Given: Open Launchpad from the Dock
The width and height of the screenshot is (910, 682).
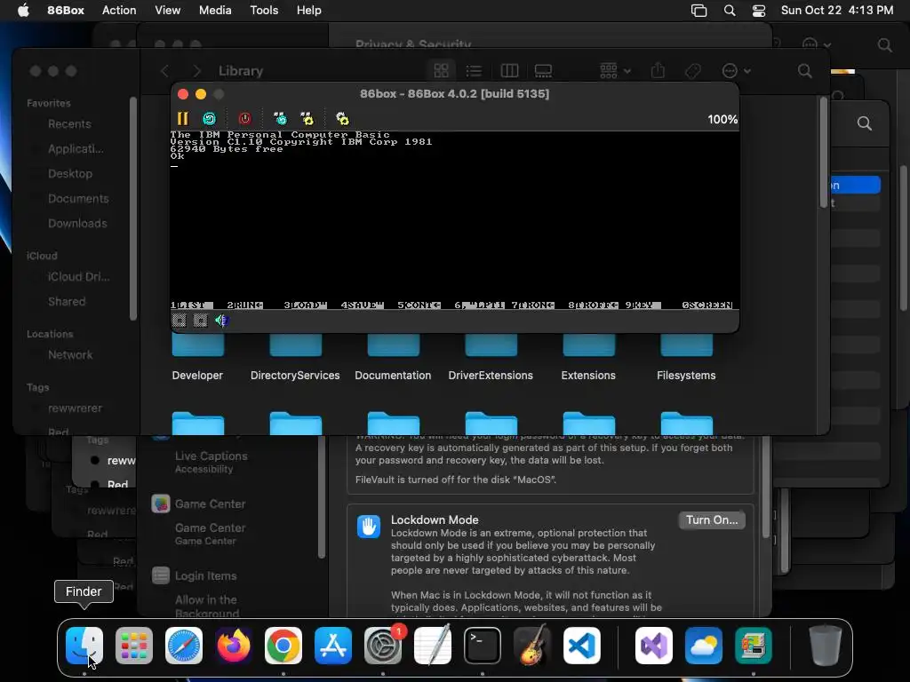Looking at the screenshot, I should click(134, 646).
